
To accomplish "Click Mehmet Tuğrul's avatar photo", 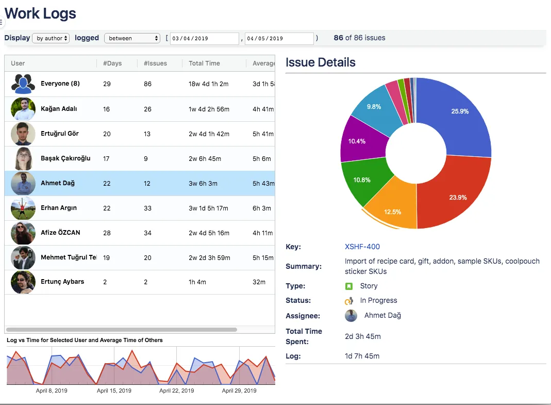I will tap(23, 257).
